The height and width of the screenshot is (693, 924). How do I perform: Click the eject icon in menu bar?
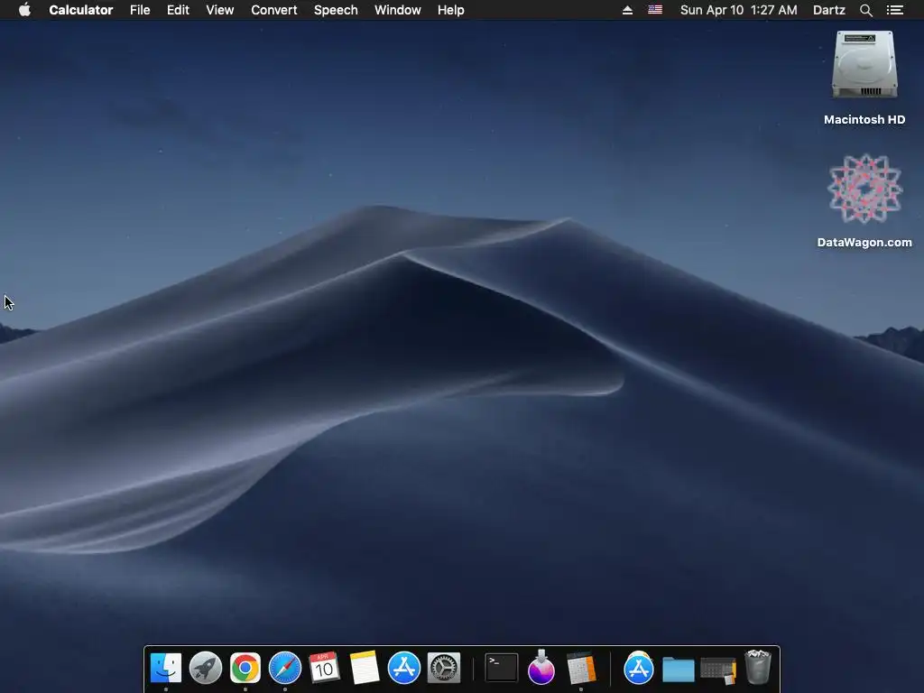click(x=628, y=10)
